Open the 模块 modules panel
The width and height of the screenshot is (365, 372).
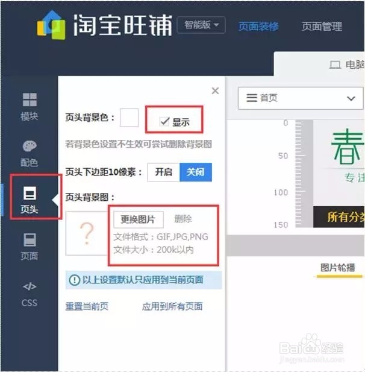[x=30, y=106]
